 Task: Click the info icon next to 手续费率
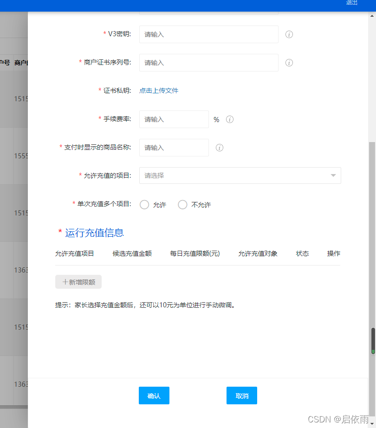pos(229,119)
